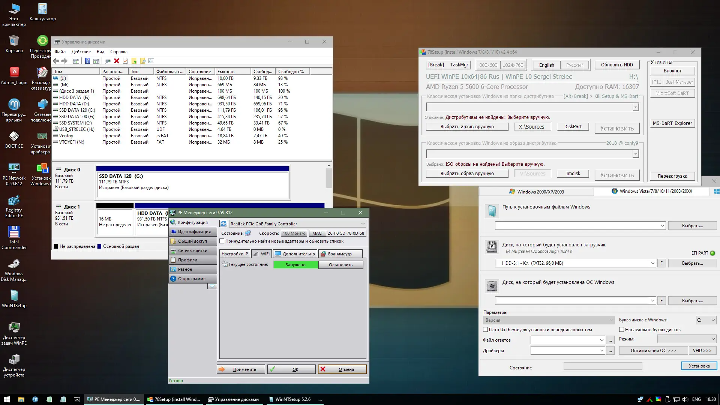Open HDD-3:1 boot drive dropdown

point(652,263)
